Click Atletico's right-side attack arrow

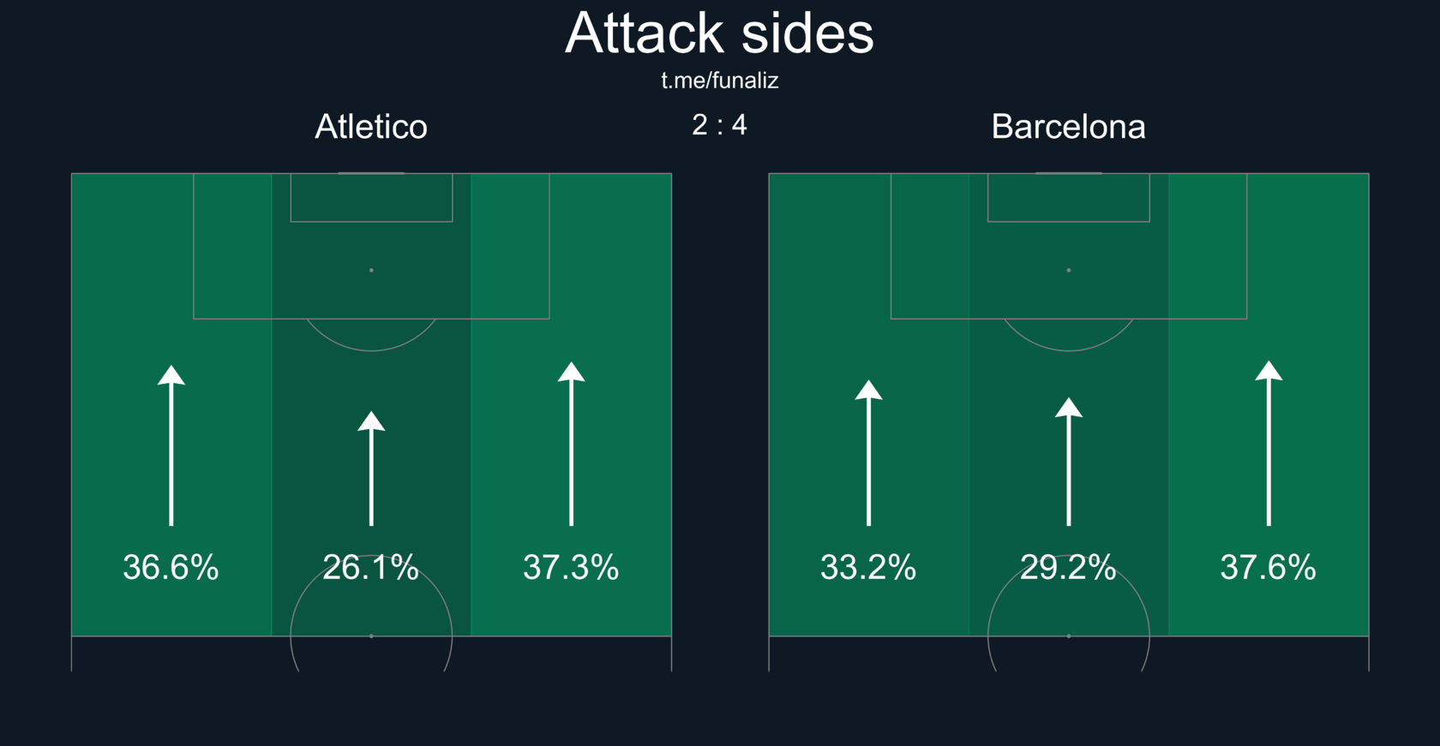(x=571, y=444)
